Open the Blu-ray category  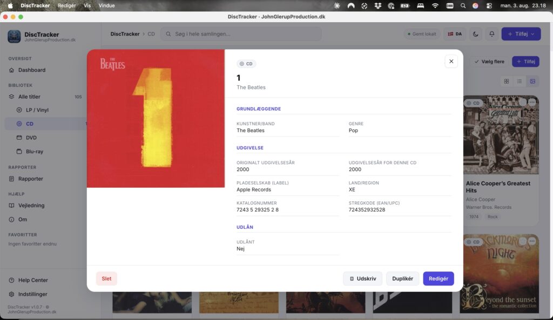tap(34, 151)
